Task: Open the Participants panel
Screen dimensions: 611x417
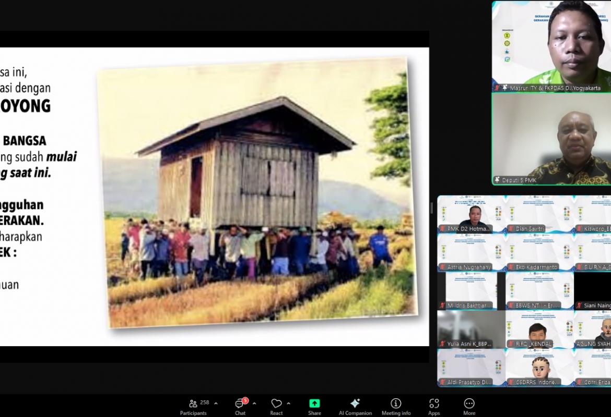Action: (193, 405)
